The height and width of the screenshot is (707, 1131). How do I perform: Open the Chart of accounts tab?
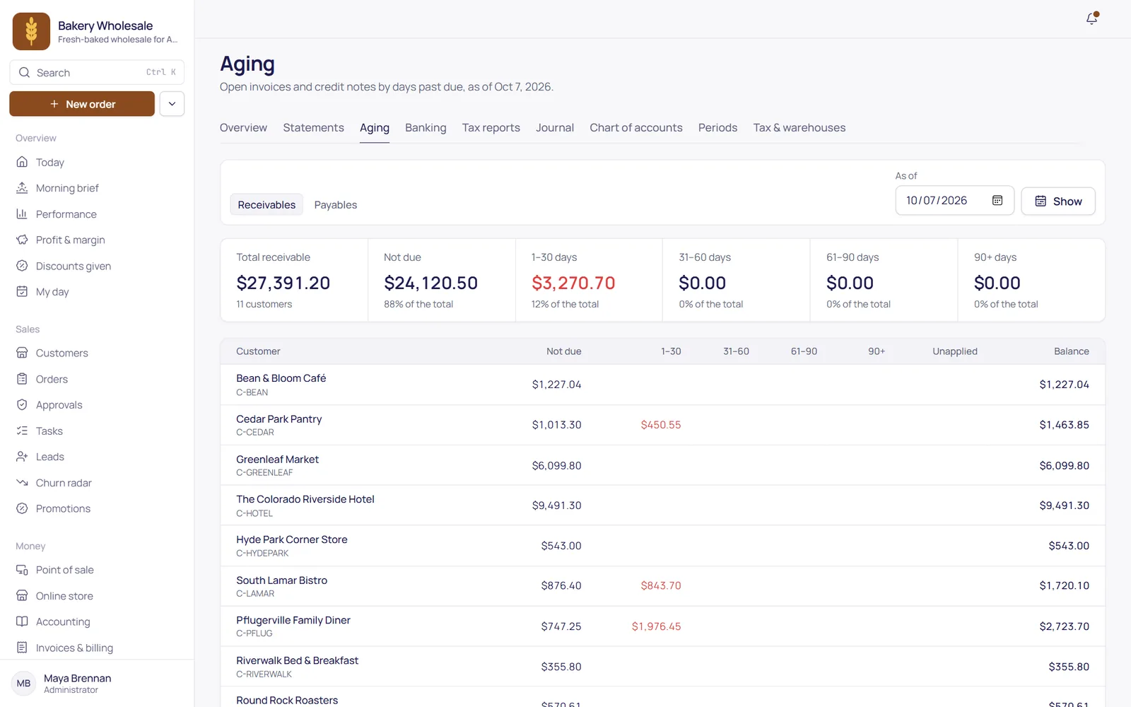[x=636, y=128]
